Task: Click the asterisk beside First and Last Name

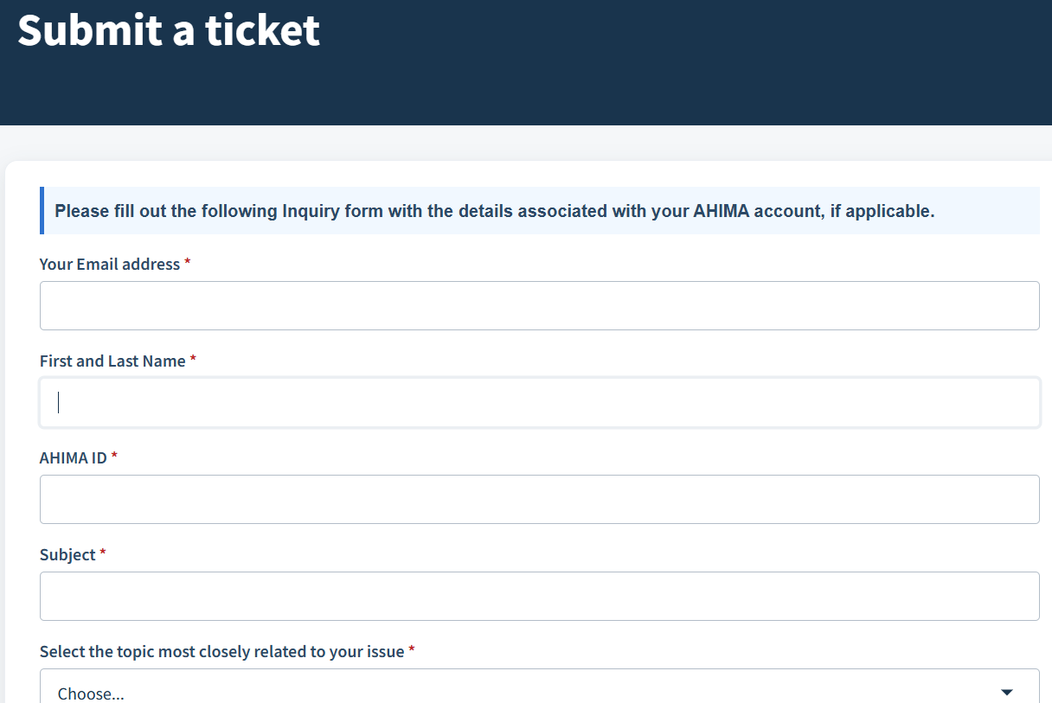Action: click(x=193, y=360)
